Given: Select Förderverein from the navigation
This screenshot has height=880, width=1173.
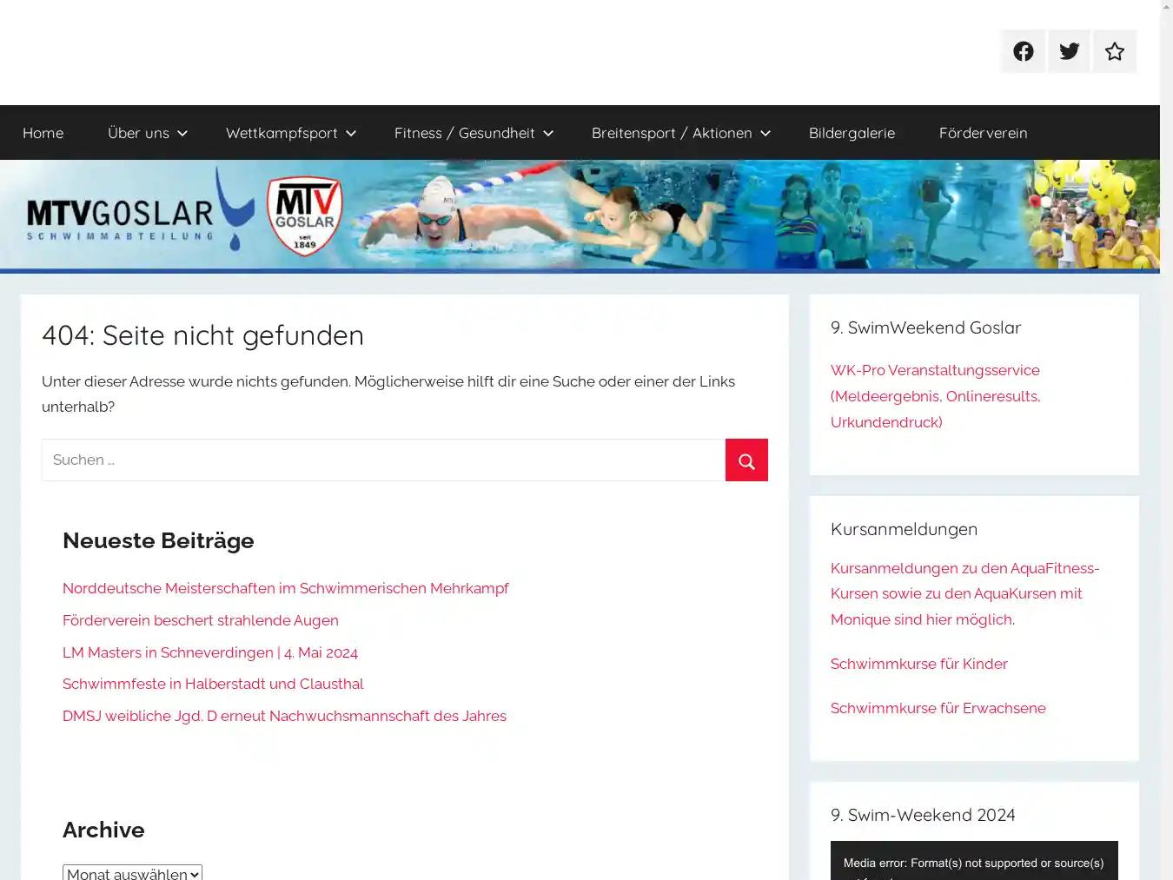Looking at the screenshot, I should coord(983,132).
